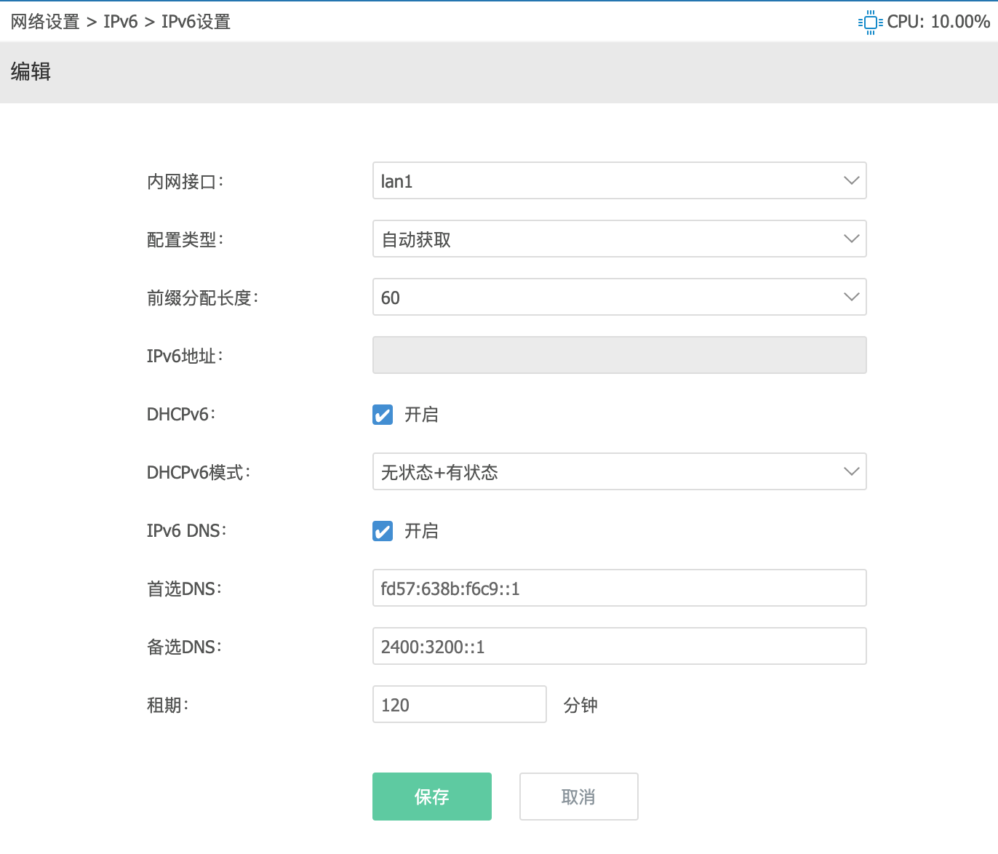
Task: Disable the DHCPv6 开启 checkbox
Action: point(382,415)
